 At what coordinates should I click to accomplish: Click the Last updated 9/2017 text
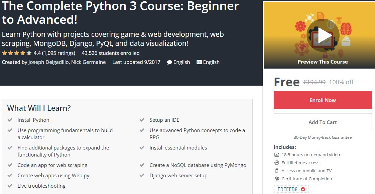click(136, 62)
